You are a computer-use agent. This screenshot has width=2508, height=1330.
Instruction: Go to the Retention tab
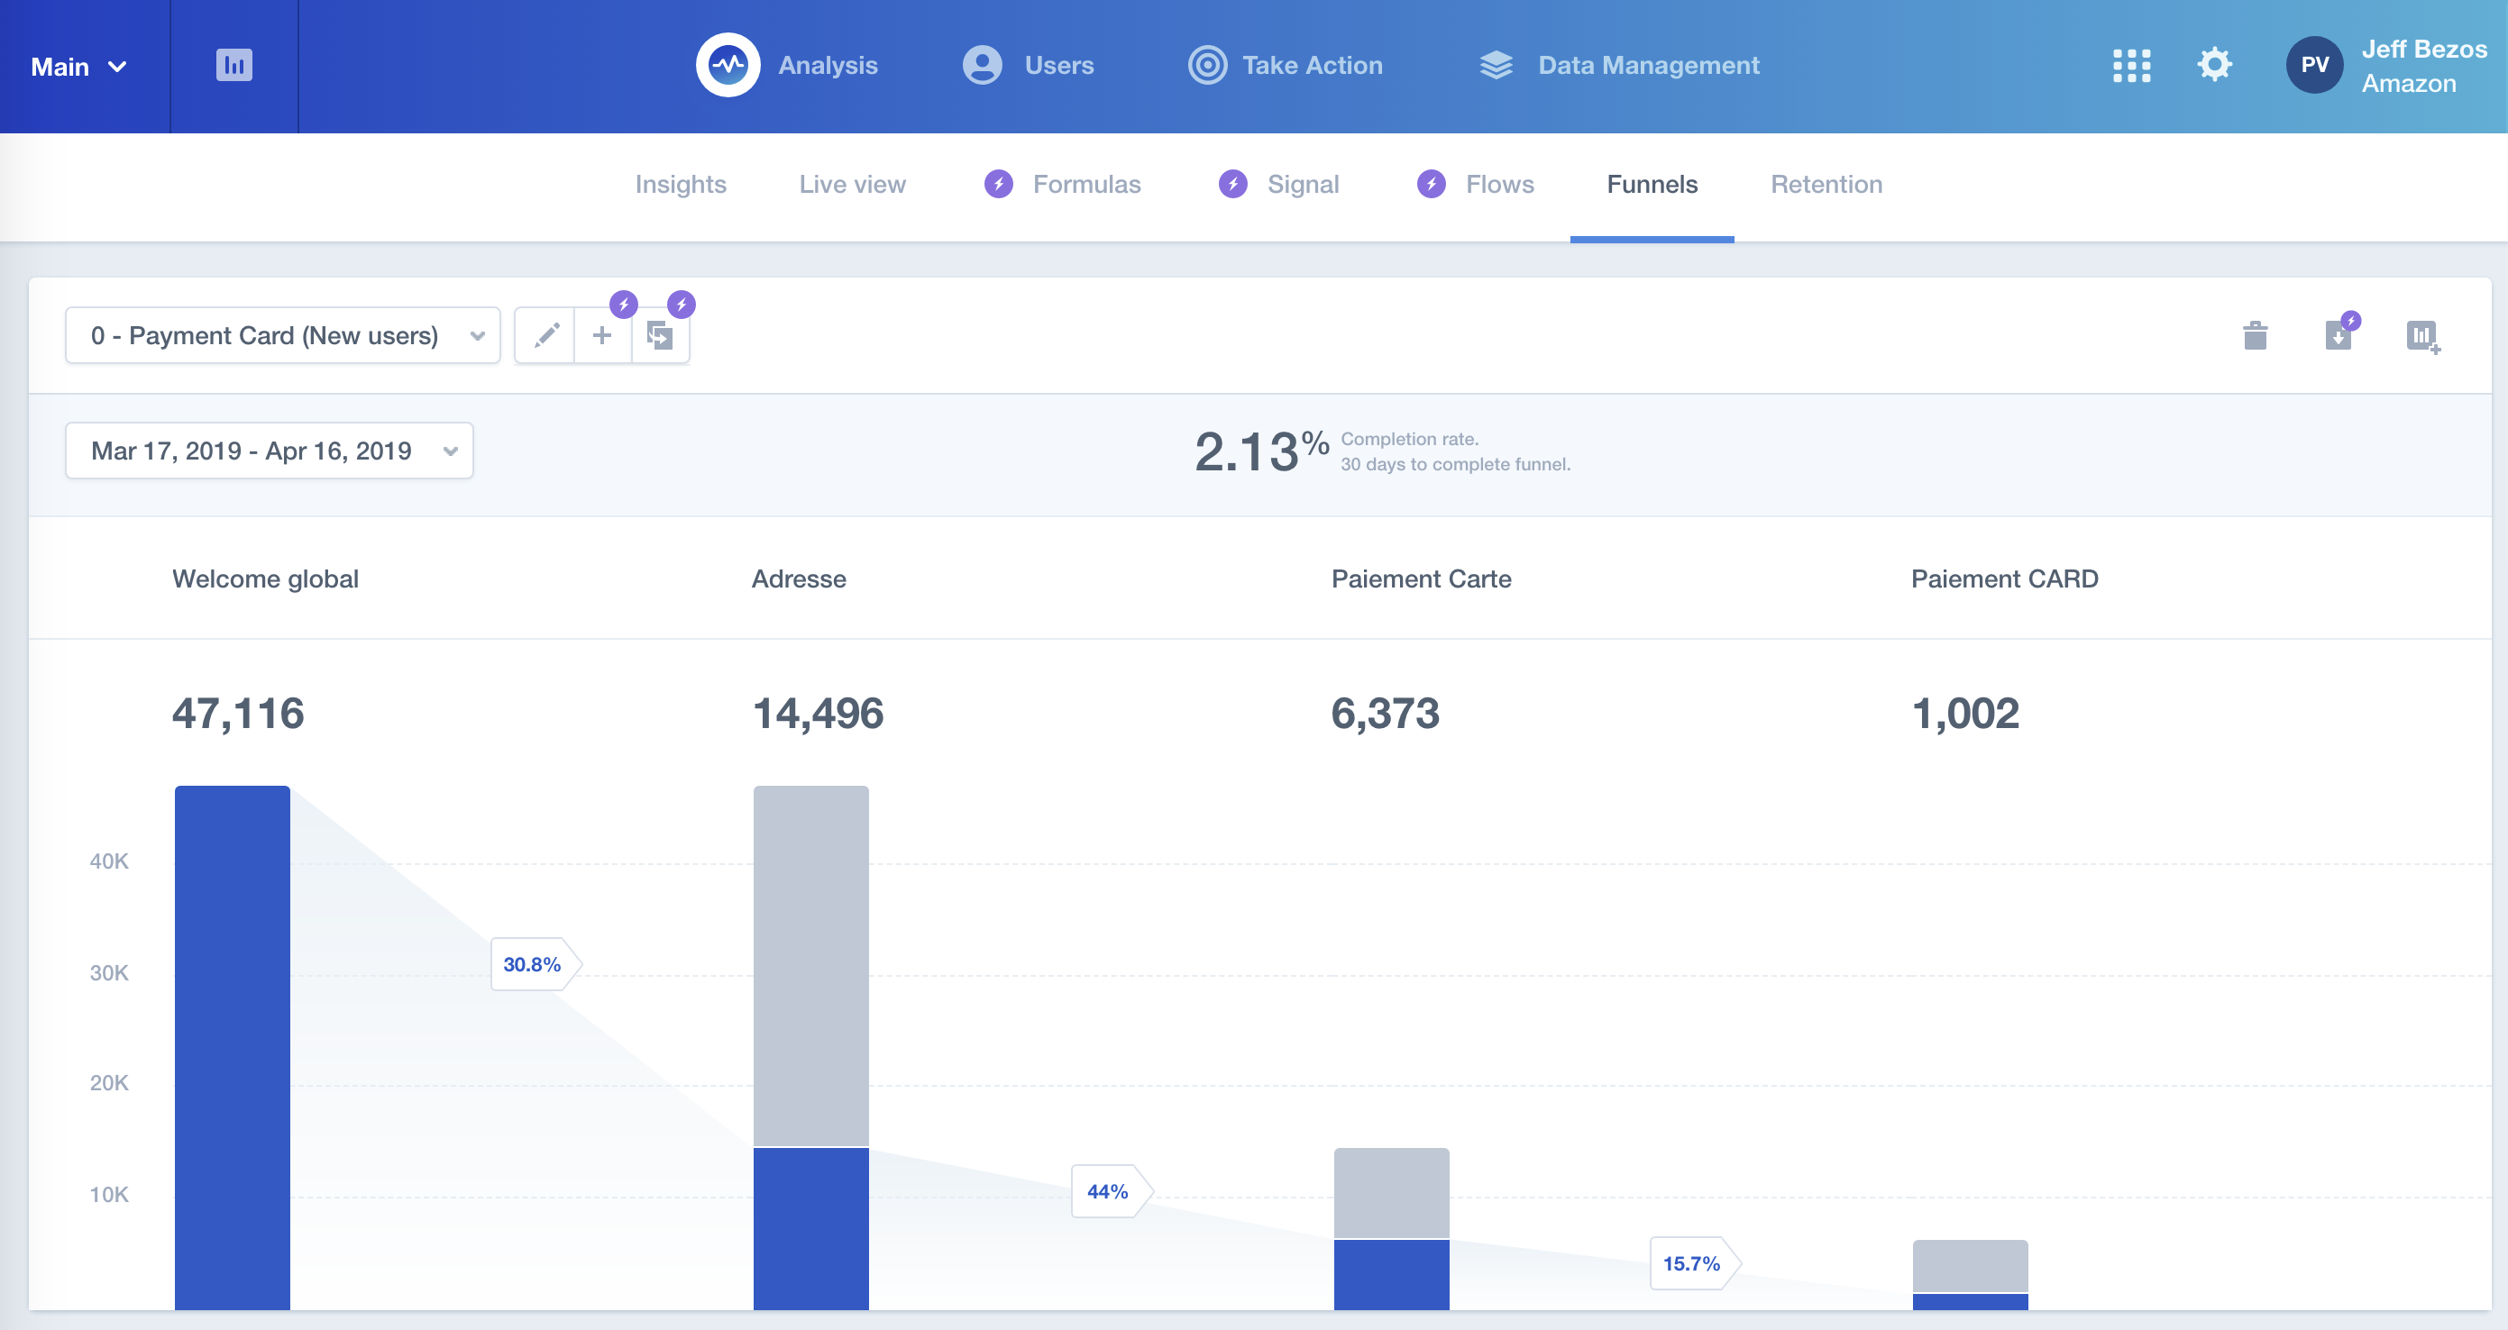pyautogui.click(x=1826, y=184)
